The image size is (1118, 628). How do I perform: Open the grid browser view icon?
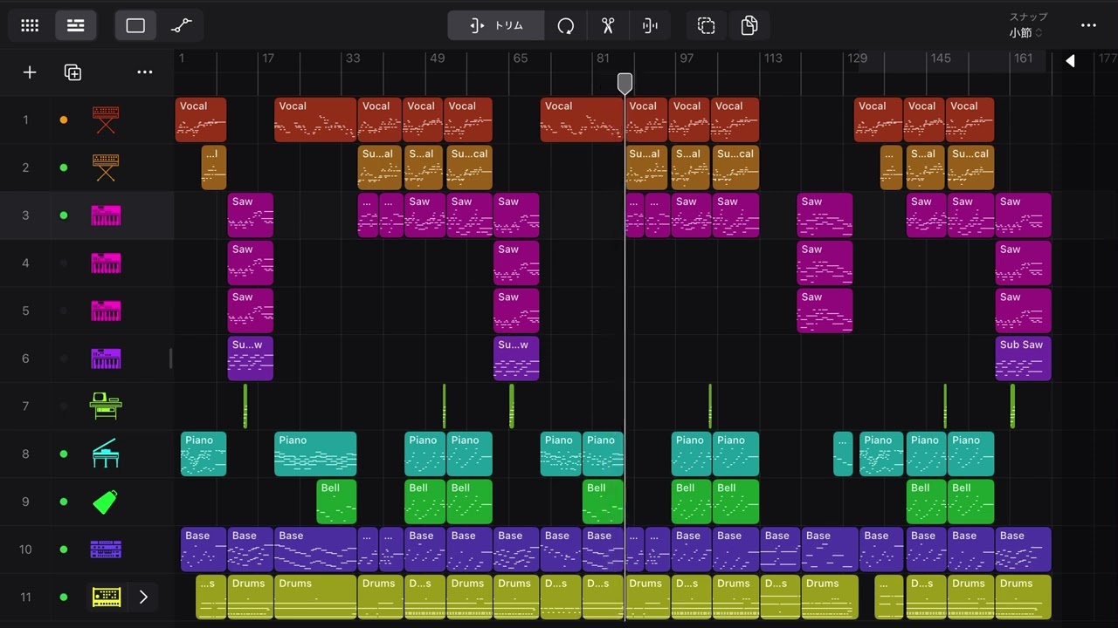[x=30, y=26]
